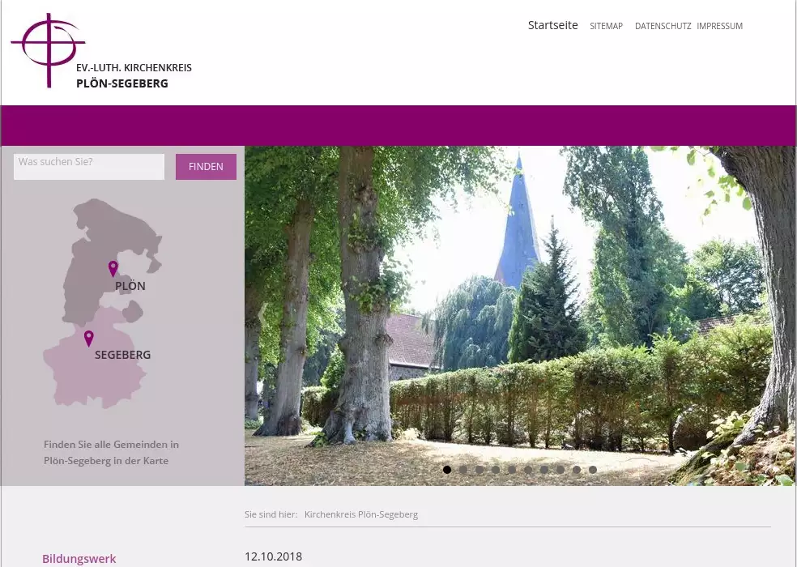Show the third slideshow image dot

pos(479,470)
